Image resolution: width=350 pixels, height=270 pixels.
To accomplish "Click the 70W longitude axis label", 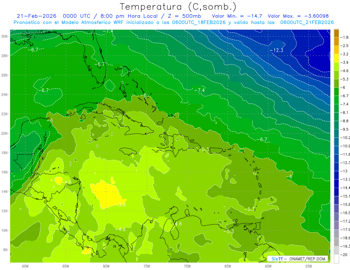I will [x=187, y=266].
